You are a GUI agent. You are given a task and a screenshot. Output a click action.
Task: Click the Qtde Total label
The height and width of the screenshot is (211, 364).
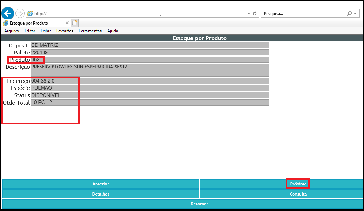(16, 103)
